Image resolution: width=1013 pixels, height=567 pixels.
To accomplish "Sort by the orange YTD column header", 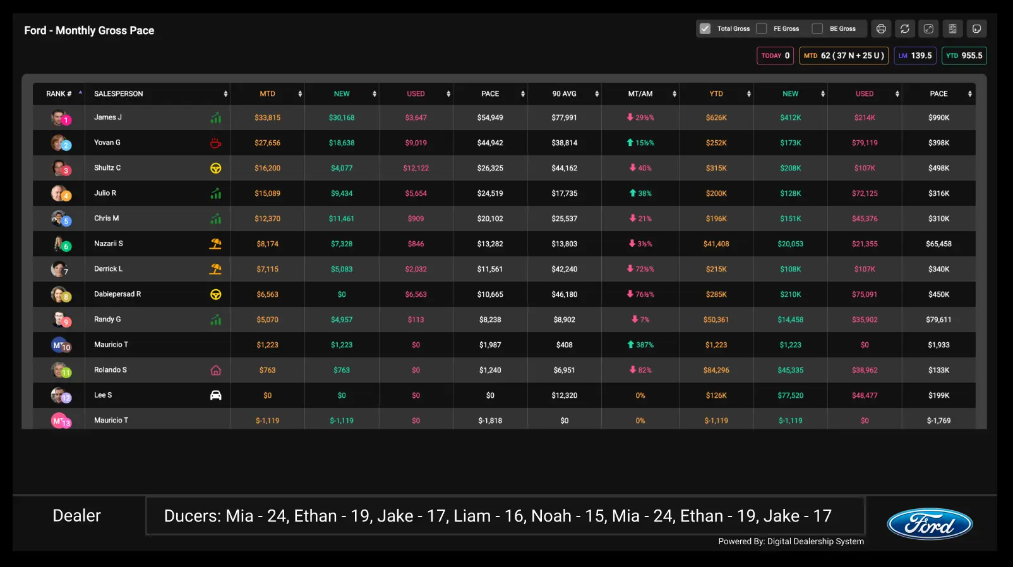I will pos(716,93).
